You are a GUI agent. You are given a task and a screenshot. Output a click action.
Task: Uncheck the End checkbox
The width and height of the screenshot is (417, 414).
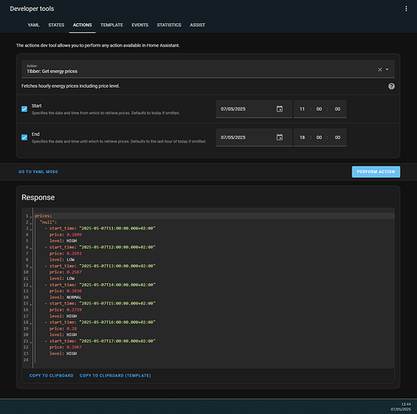tap(24, 137)
